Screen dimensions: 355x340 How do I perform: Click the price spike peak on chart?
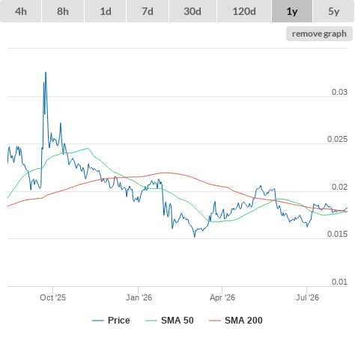46,72
